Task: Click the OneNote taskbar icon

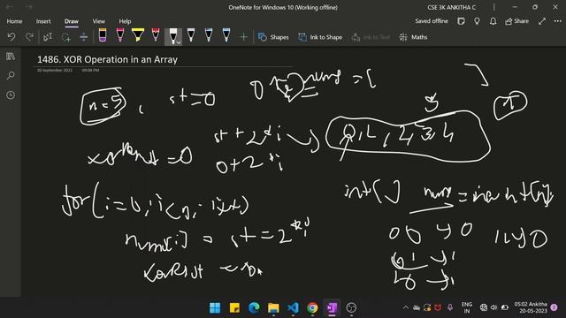Action: pyautogui.click(x=332, y=307)
